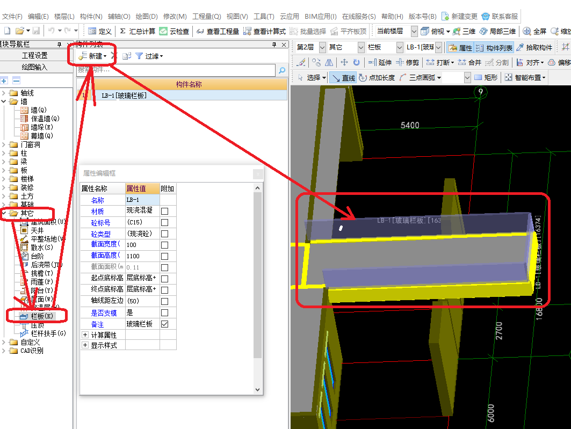Select the 直线 line drawing tool
This screenshot has width=571, height=429.
(x=344, y=77)
